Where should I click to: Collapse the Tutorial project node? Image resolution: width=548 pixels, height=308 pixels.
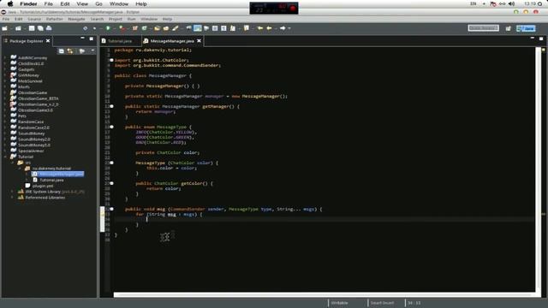pyautogui.click(x=5, y=157)
